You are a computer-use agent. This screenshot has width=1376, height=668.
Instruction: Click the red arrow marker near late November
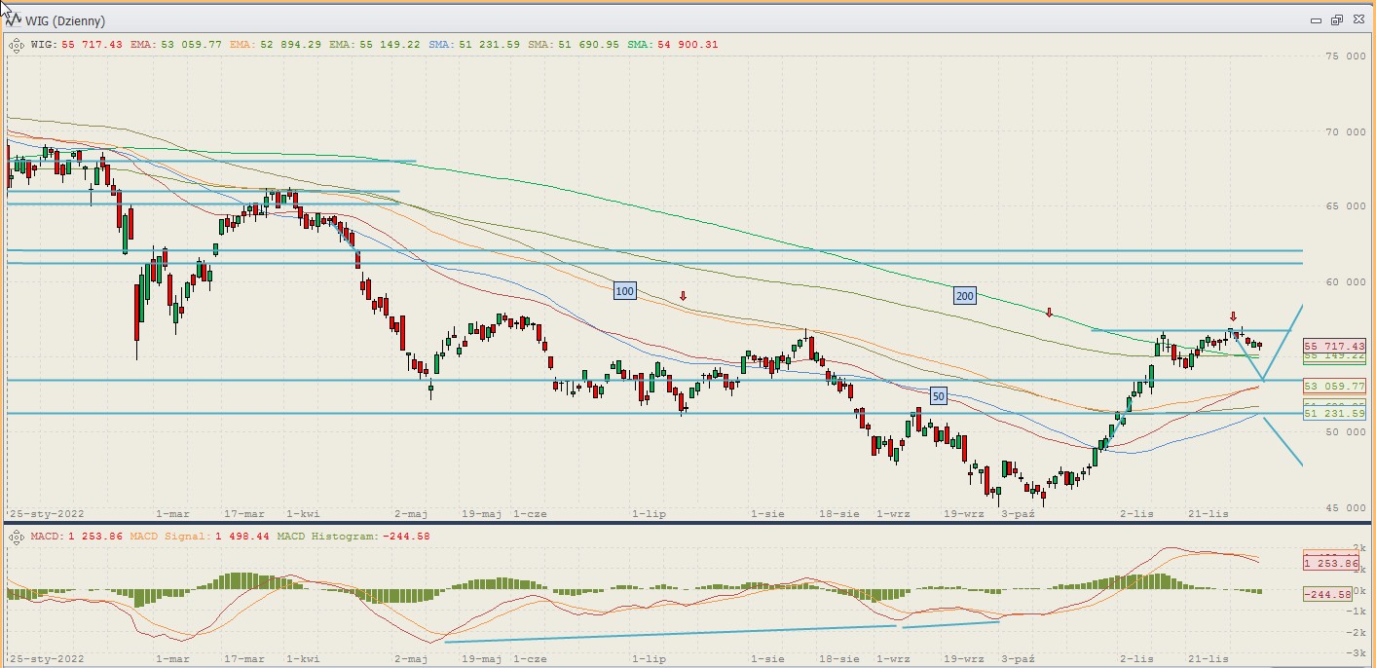point(1233,316)
